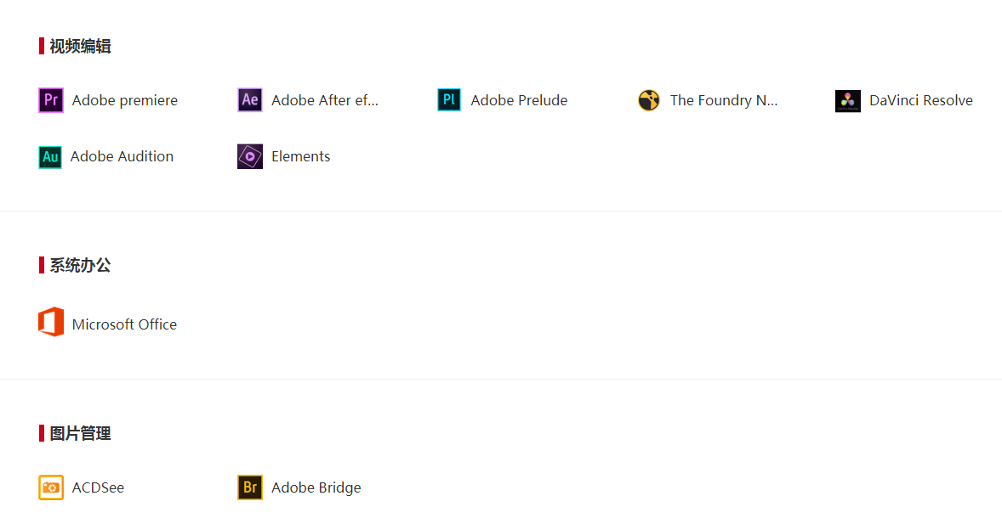Click the Adobe Premiere Pr icon
The width and height of the screenshot is (1002, 524).
tap(51, 100)
